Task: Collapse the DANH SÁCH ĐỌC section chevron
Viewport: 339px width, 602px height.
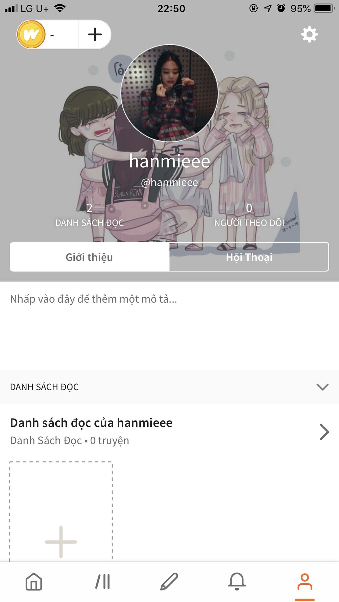Action: (323, 387)
